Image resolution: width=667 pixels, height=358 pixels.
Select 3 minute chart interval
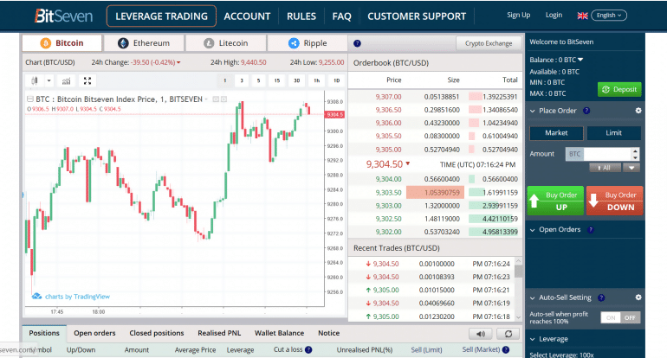[242, 80]
